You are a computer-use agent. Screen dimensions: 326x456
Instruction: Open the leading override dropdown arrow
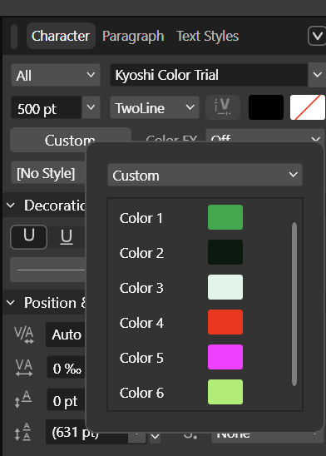coord(155,437)
